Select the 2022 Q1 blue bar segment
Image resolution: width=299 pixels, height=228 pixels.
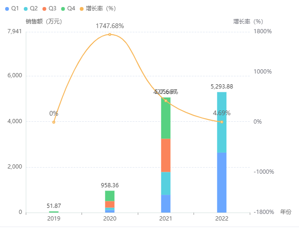(x=222, y=182)
